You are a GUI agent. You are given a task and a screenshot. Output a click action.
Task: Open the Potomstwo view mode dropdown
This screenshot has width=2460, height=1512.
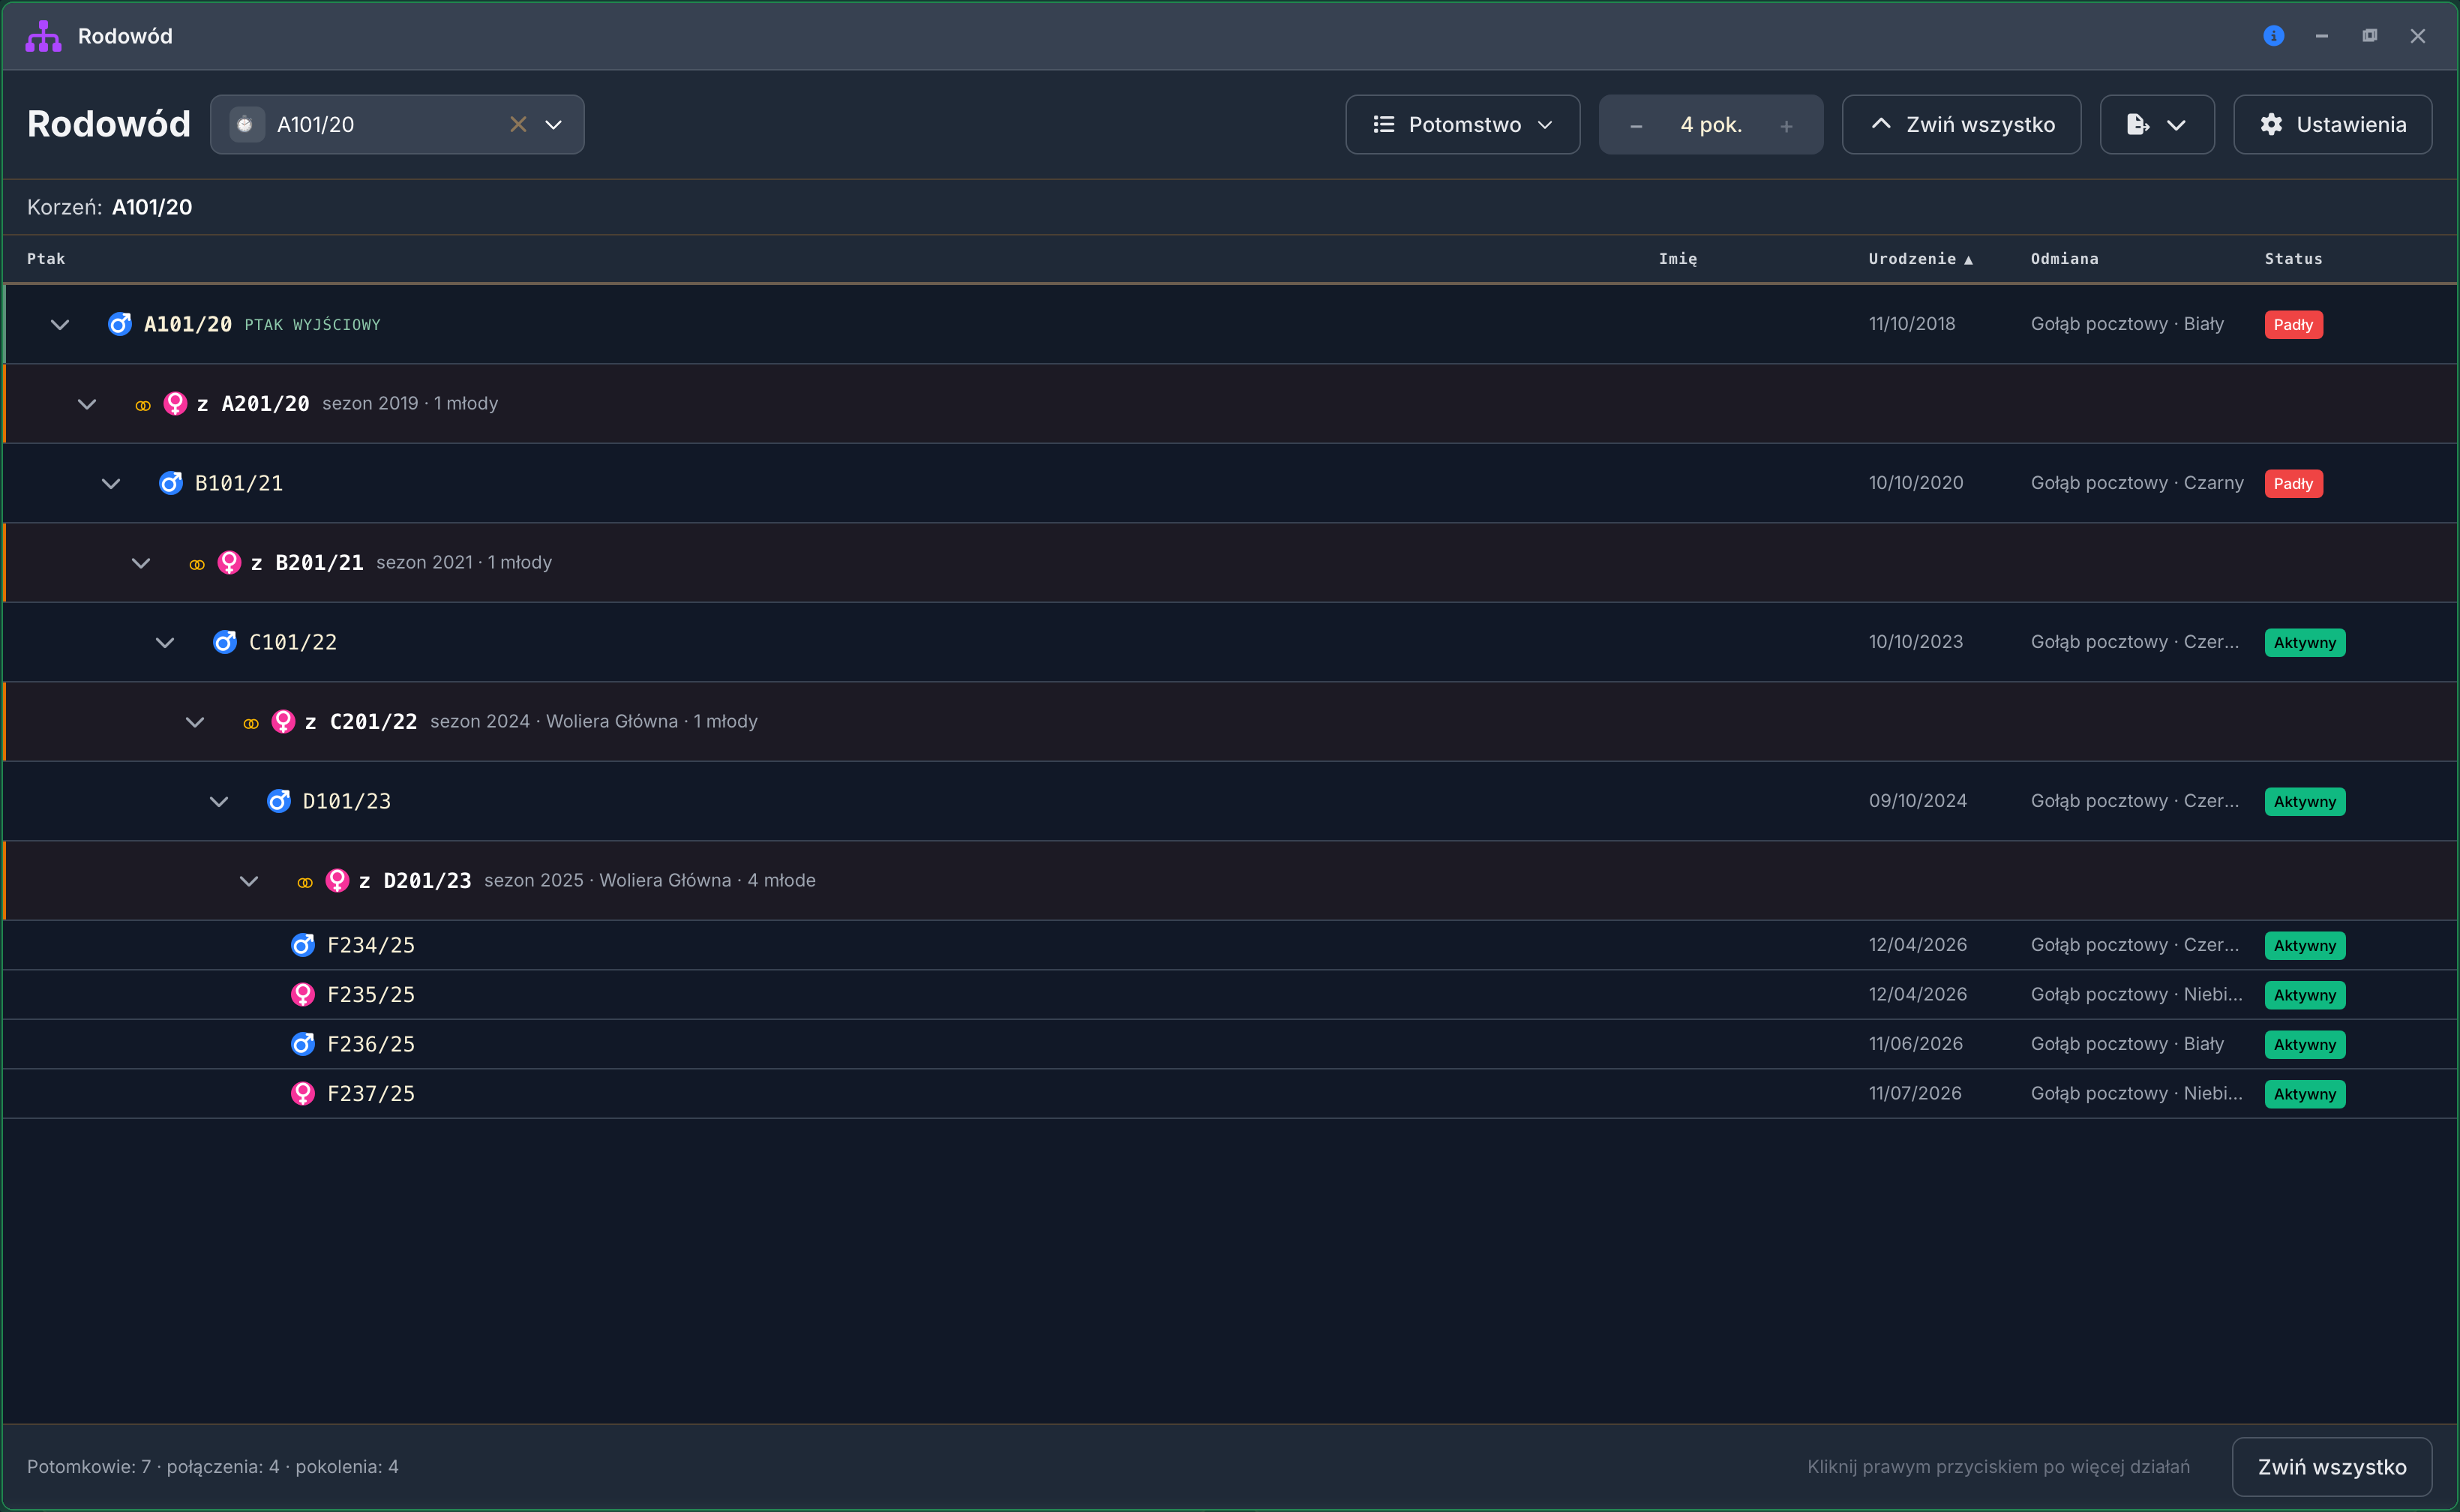click(x=1462, y=124)
